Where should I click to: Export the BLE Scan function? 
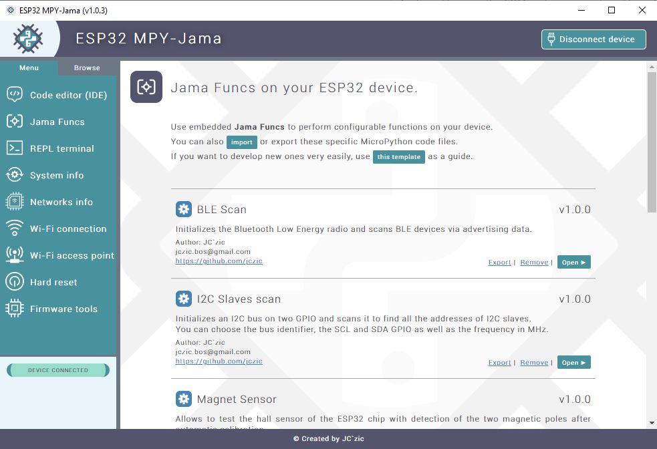499,262
